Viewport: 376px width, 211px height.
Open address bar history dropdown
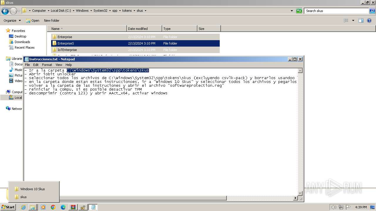(292, 11)
